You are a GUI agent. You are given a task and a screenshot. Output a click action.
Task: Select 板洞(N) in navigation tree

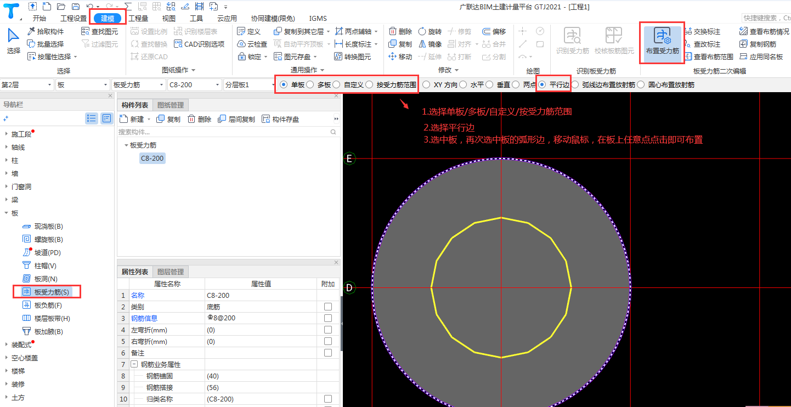tap(39, 279)
